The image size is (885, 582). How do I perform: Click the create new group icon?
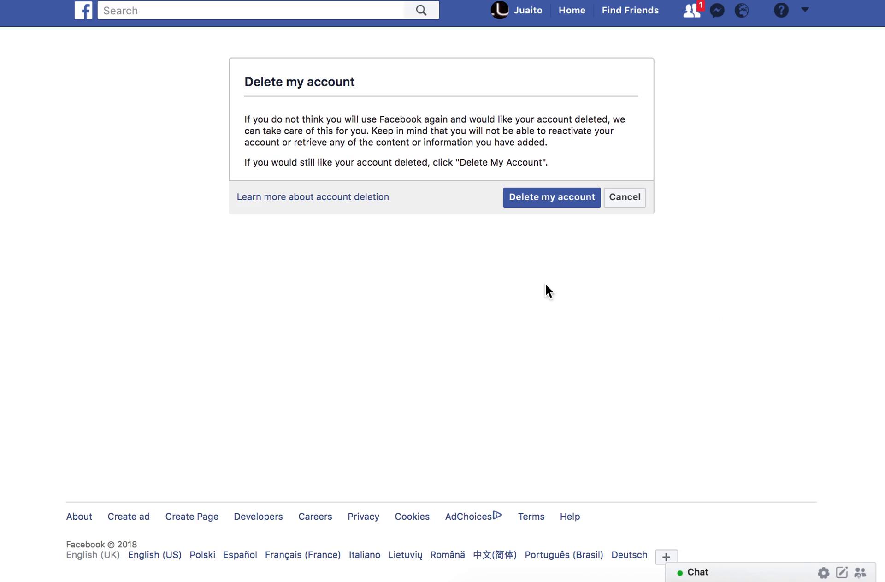(x=860, y=573)
